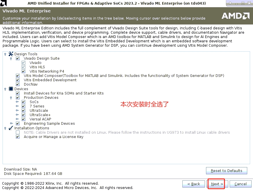Expand the Engineering Sample Devices node
The width and height of the screenshot is (253, 191).
coord(11,124)
